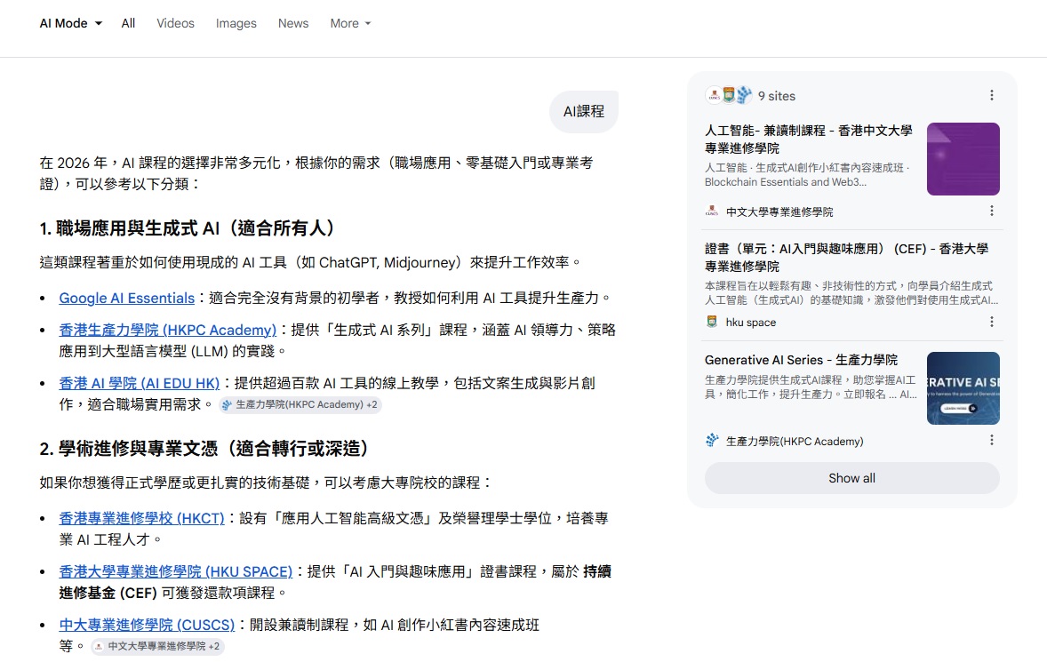
Task: Open the 中大專業進修學院 (CUSCS) link
Action: point(147,625)
